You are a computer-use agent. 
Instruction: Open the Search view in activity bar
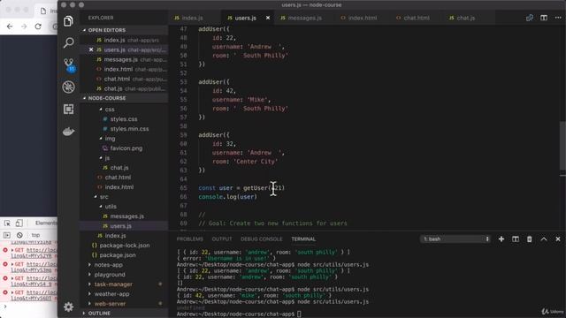tap(69, 42)
